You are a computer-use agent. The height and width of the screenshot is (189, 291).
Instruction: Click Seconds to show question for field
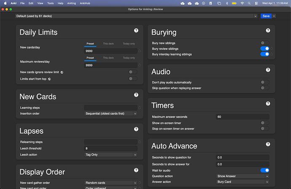tap(243, 157)
